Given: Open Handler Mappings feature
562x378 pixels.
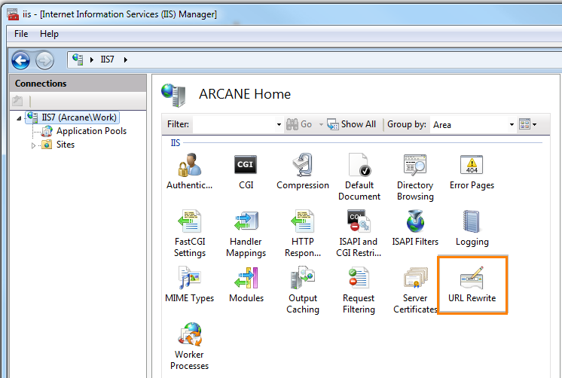Looking at the screenshot, I should point(246,233).
